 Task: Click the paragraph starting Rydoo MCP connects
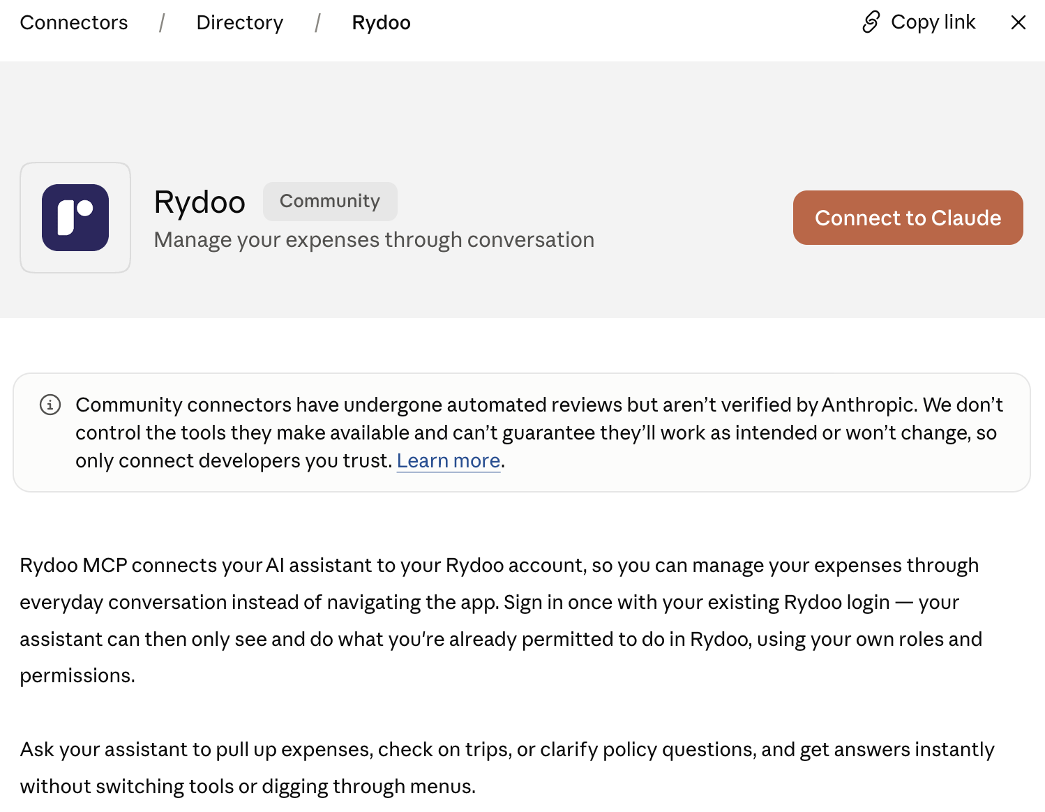point(501,620)
